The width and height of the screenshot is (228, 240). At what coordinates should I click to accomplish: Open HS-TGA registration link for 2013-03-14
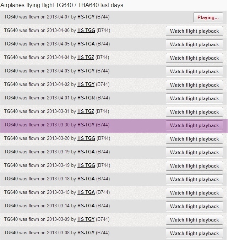(86, 206)
